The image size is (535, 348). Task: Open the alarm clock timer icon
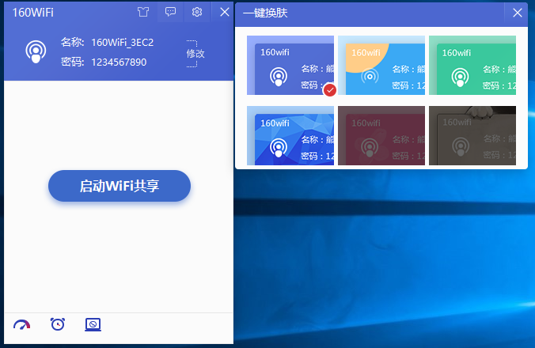coord(58,323)
